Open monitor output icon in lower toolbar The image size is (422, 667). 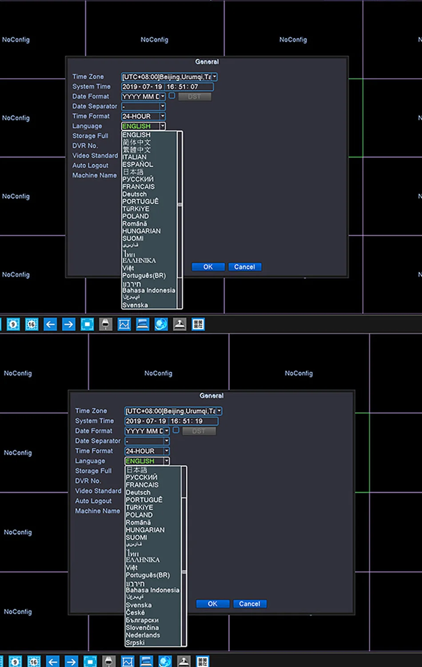[x=146, y=662]
